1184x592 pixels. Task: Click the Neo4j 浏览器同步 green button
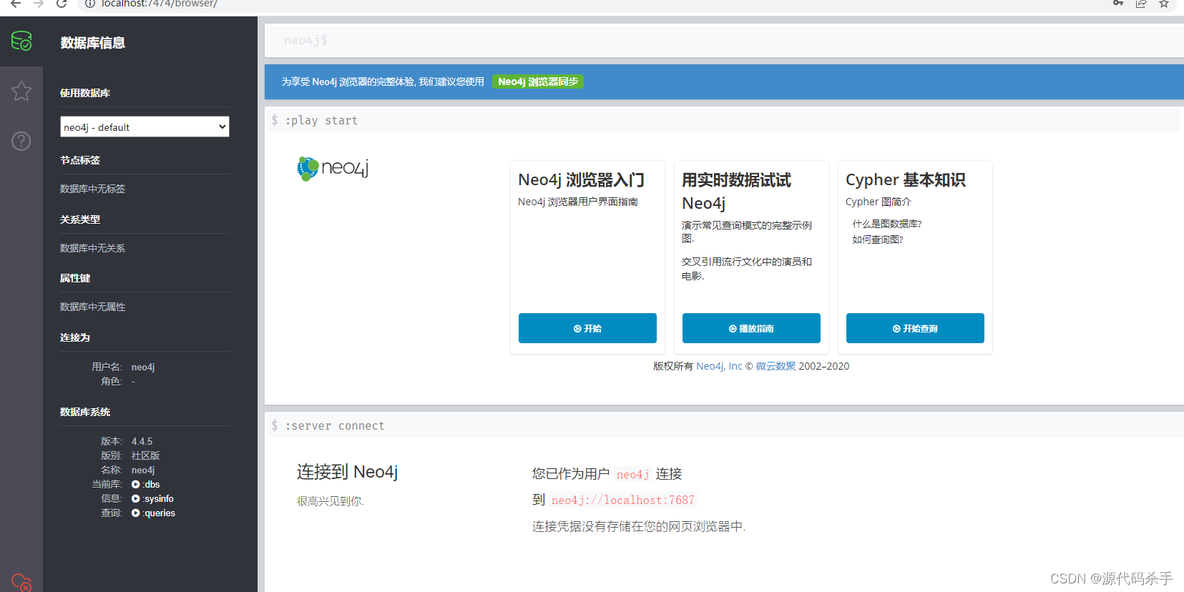point(538,82)
